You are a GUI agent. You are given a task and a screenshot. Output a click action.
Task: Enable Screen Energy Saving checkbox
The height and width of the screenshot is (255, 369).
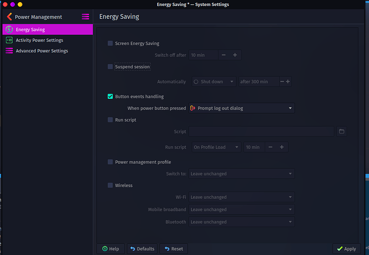(110, 43)
